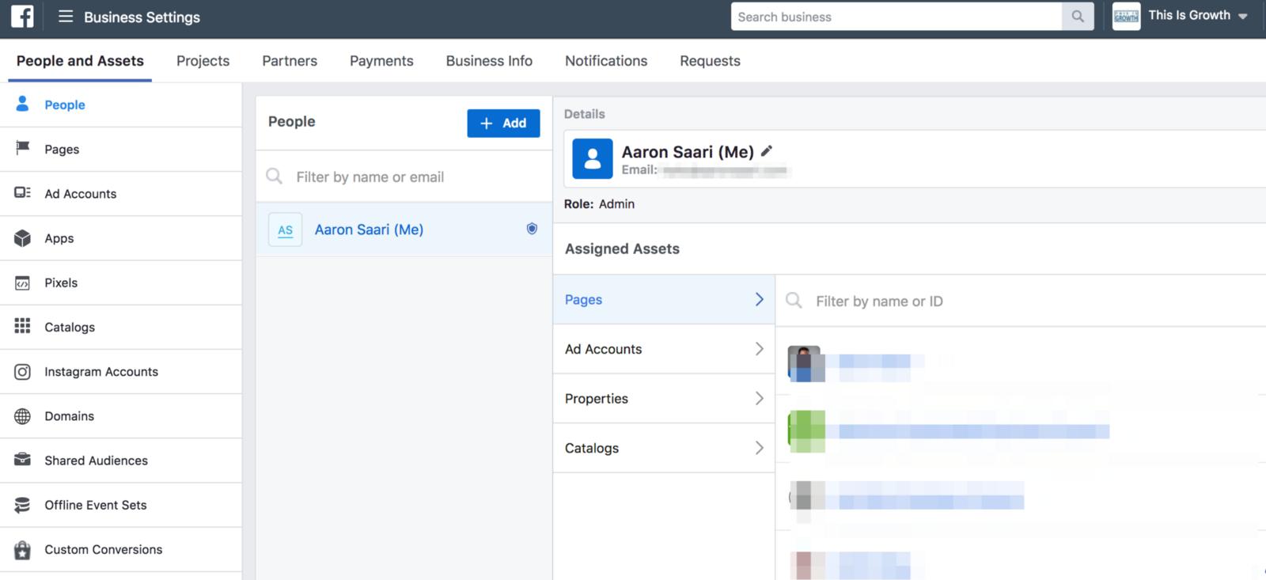Image resolution: width=1266 pixels, height=580 pixels.
Task: Click the AS initials avatar
Action: (285, 229)
